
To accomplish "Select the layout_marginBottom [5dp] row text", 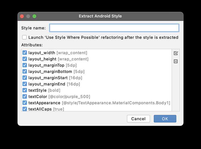I will [56, 71].
